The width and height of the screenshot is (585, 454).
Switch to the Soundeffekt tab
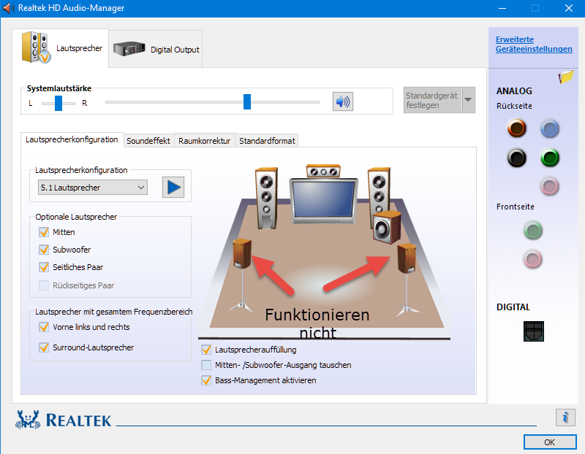click(148, 141)
